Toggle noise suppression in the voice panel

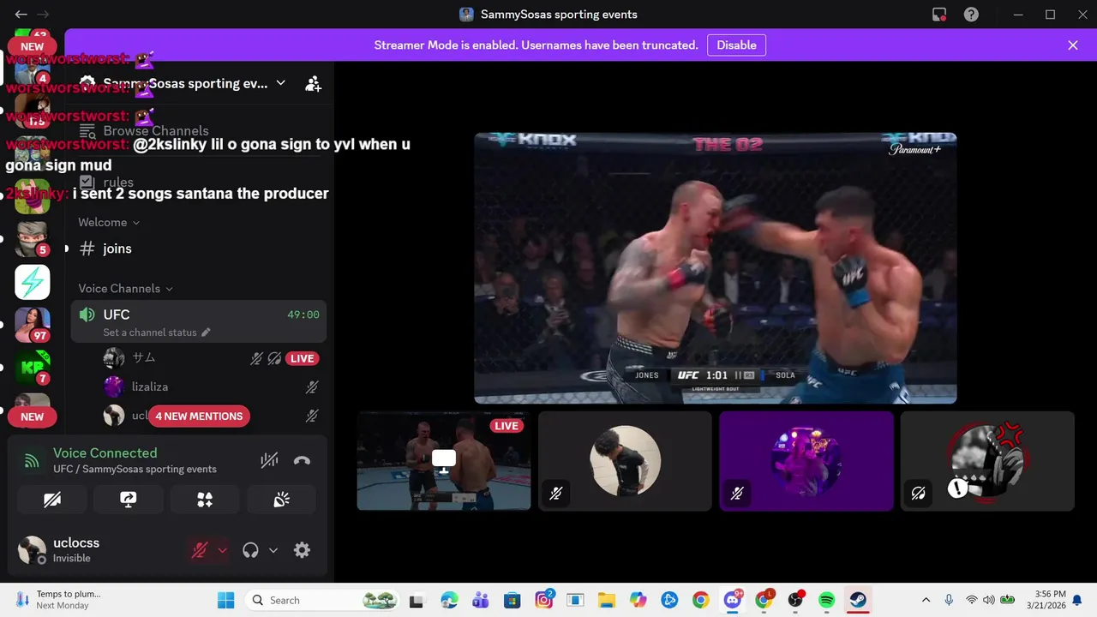coord(269,460)
